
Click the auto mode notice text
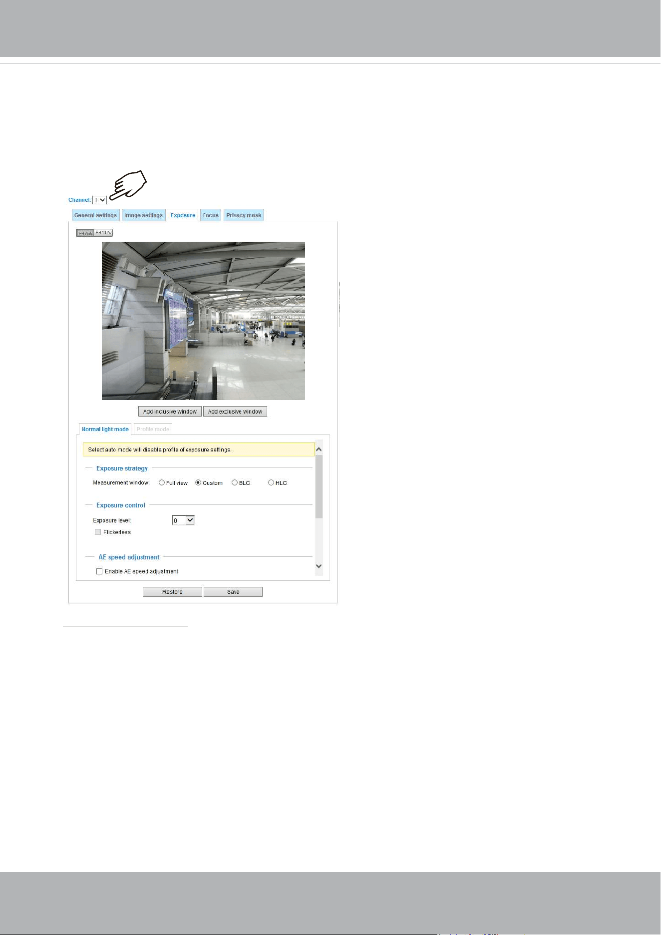point(160,450)
